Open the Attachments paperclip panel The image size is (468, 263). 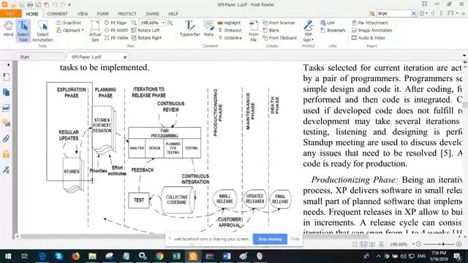6,139
